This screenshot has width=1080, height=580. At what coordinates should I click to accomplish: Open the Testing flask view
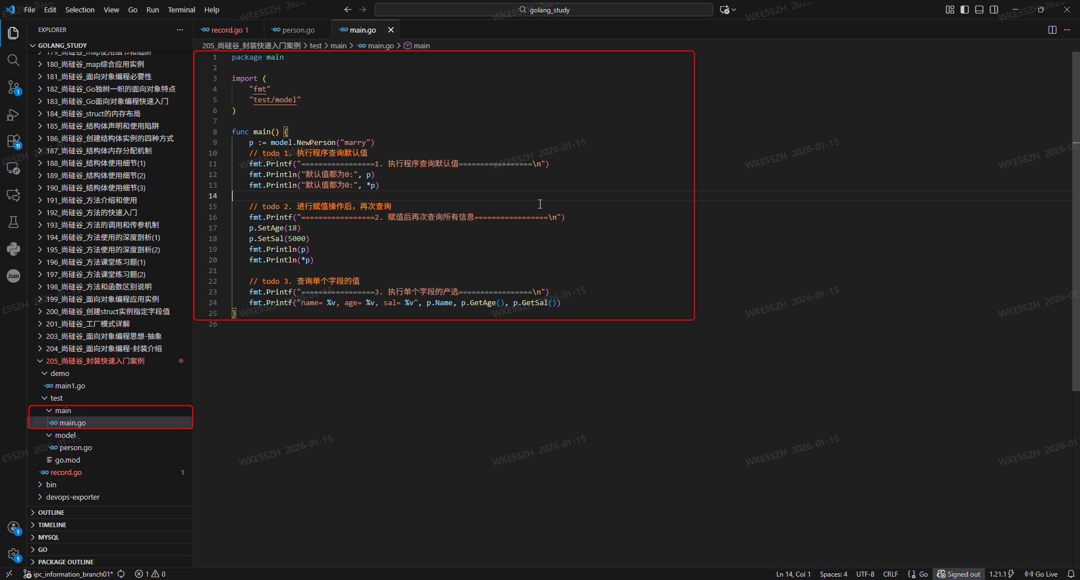[13, 222]
